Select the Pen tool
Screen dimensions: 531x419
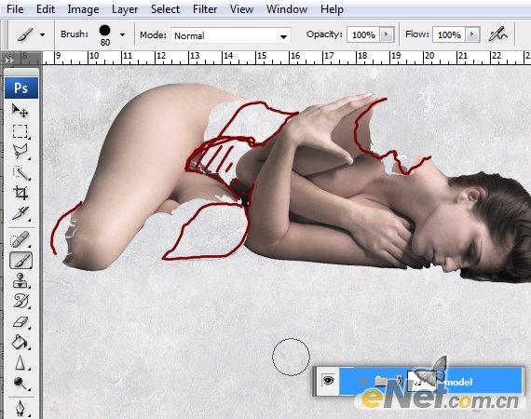click(x=20, y=409)
